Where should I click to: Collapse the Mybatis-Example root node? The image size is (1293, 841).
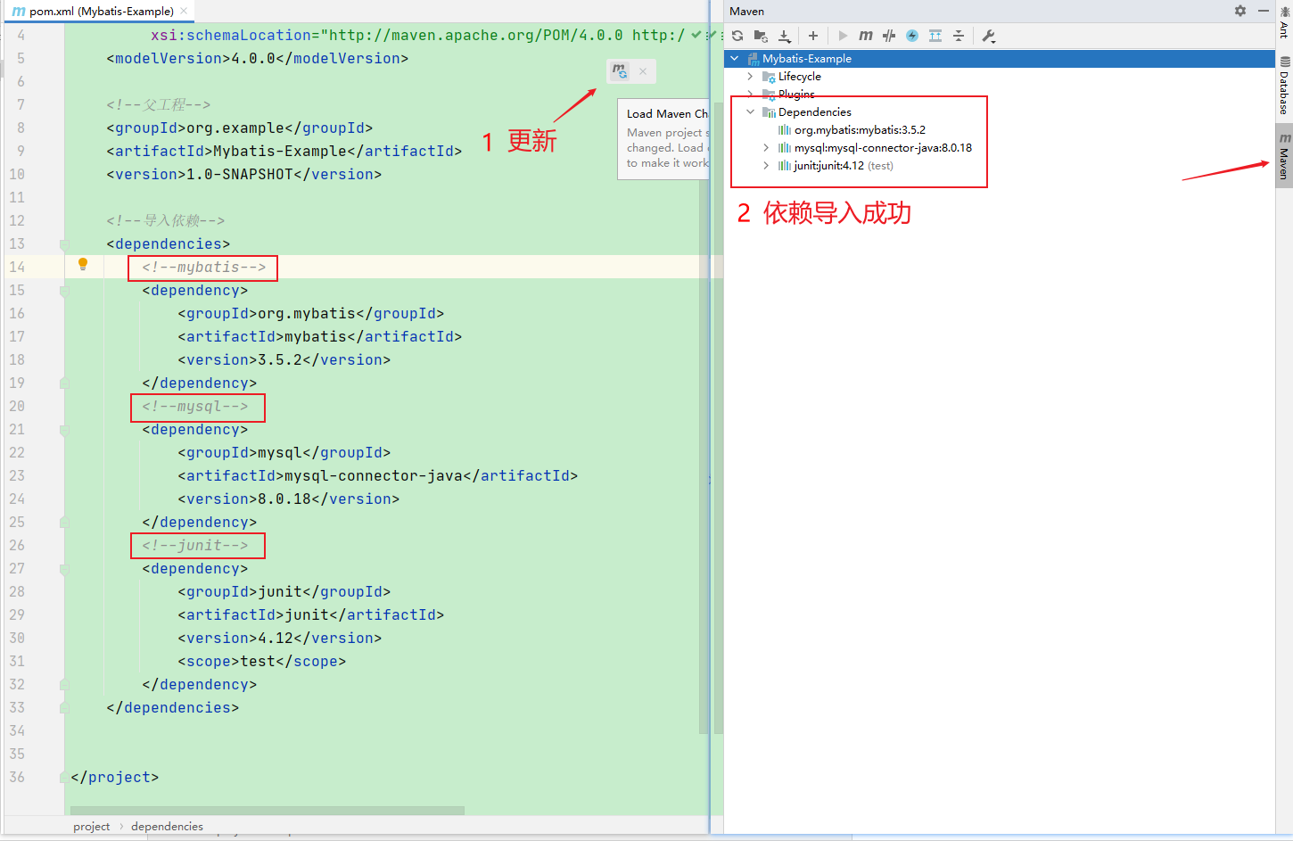[x=735, y=58]
